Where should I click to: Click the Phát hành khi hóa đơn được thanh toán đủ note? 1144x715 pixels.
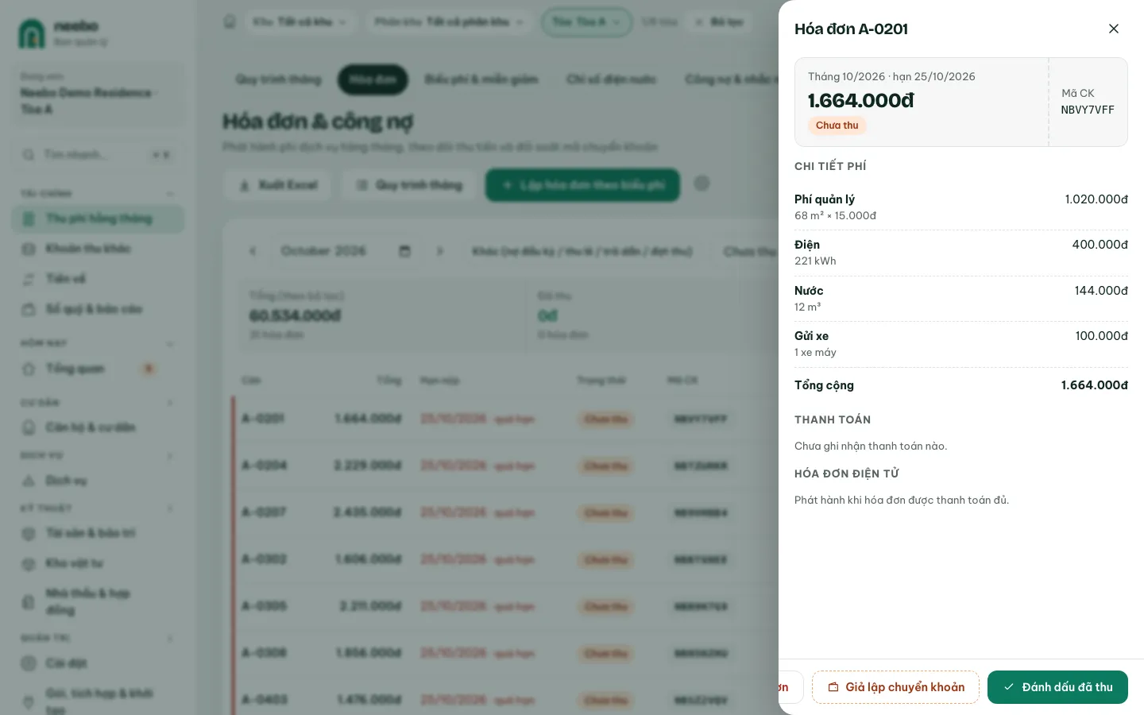pyautogui.click(x=902, y=500)
